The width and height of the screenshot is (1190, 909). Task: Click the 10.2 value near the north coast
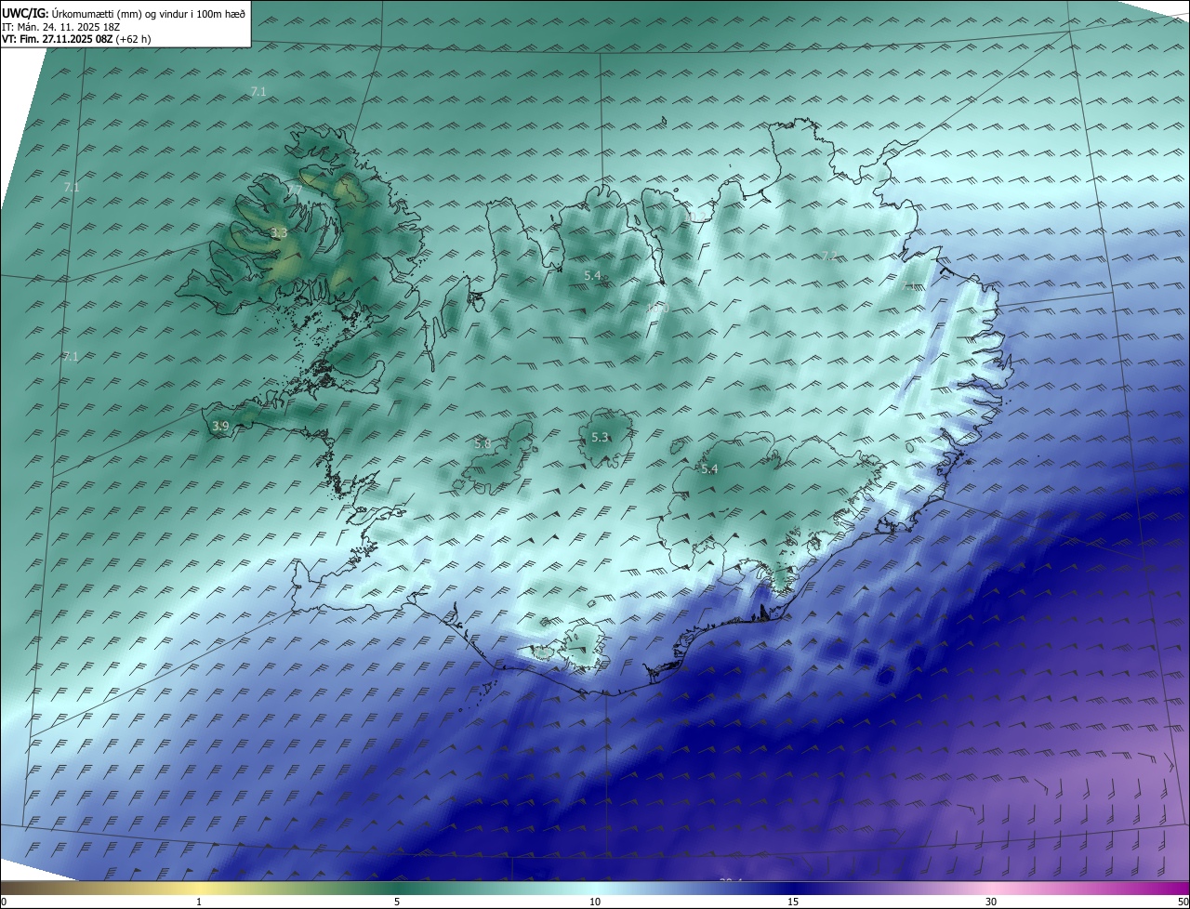pos(696,217)
